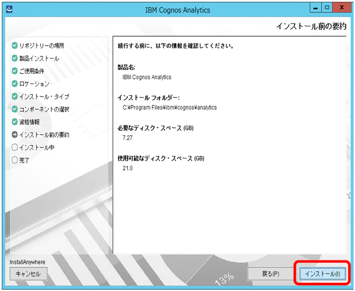Minimize the IBM Cognos Analytics window
This screenshot has width=355, height=291.
pos(315,8)
